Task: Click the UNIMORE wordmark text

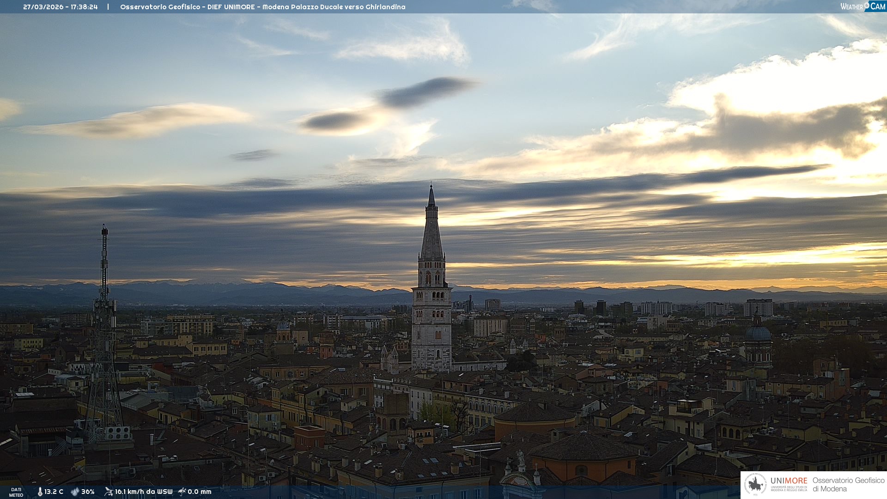Action: coord(789,481)
